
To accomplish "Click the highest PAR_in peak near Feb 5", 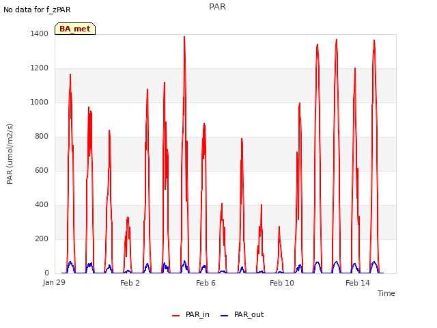I will coord(184,37).
